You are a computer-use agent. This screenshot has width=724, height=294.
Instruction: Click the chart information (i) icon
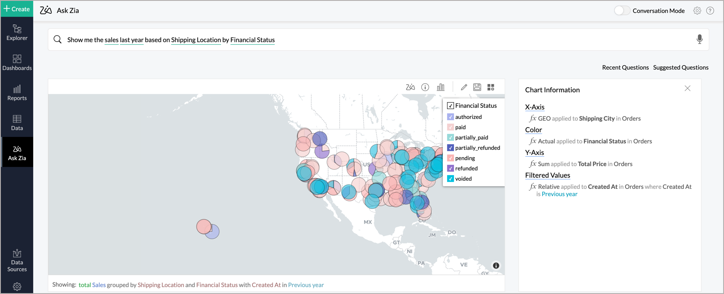[425, 87]
